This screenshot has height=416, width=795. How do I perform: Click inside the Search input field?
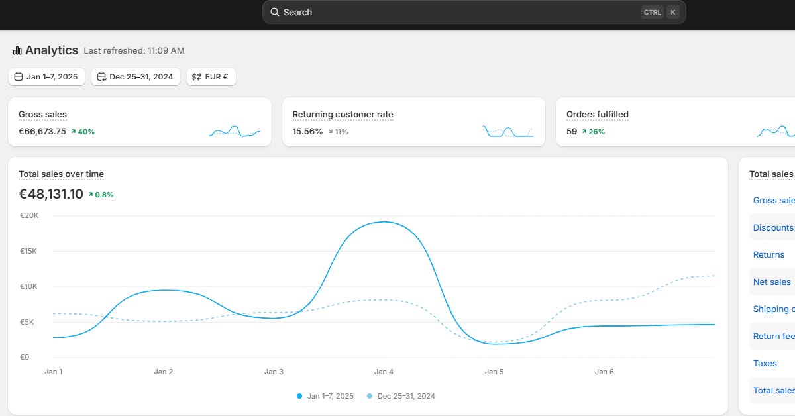pyautogui.click(x=464, y=12)
